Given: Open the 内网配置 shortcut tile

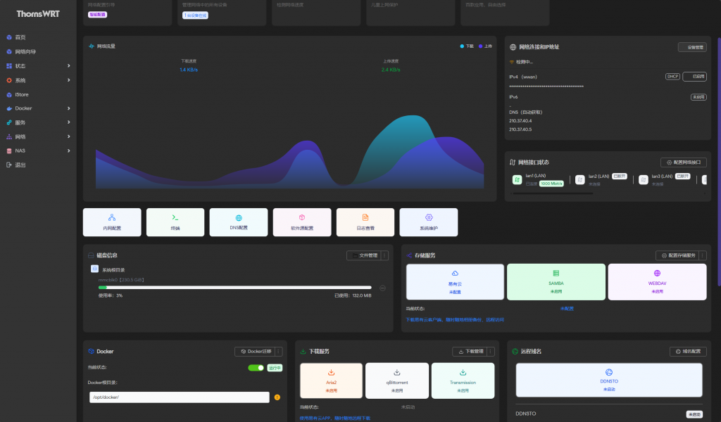Looking at the screenshot, I should point(112,222).
